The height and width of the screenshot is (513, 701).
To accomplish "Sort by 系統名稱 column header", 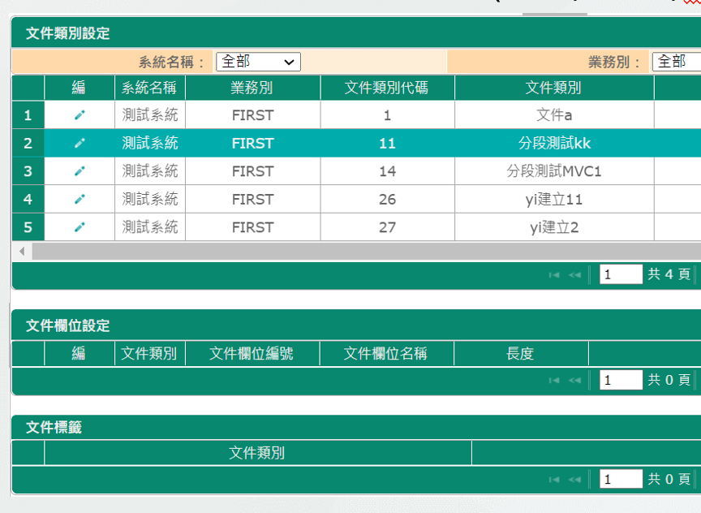I will [150, 88].
